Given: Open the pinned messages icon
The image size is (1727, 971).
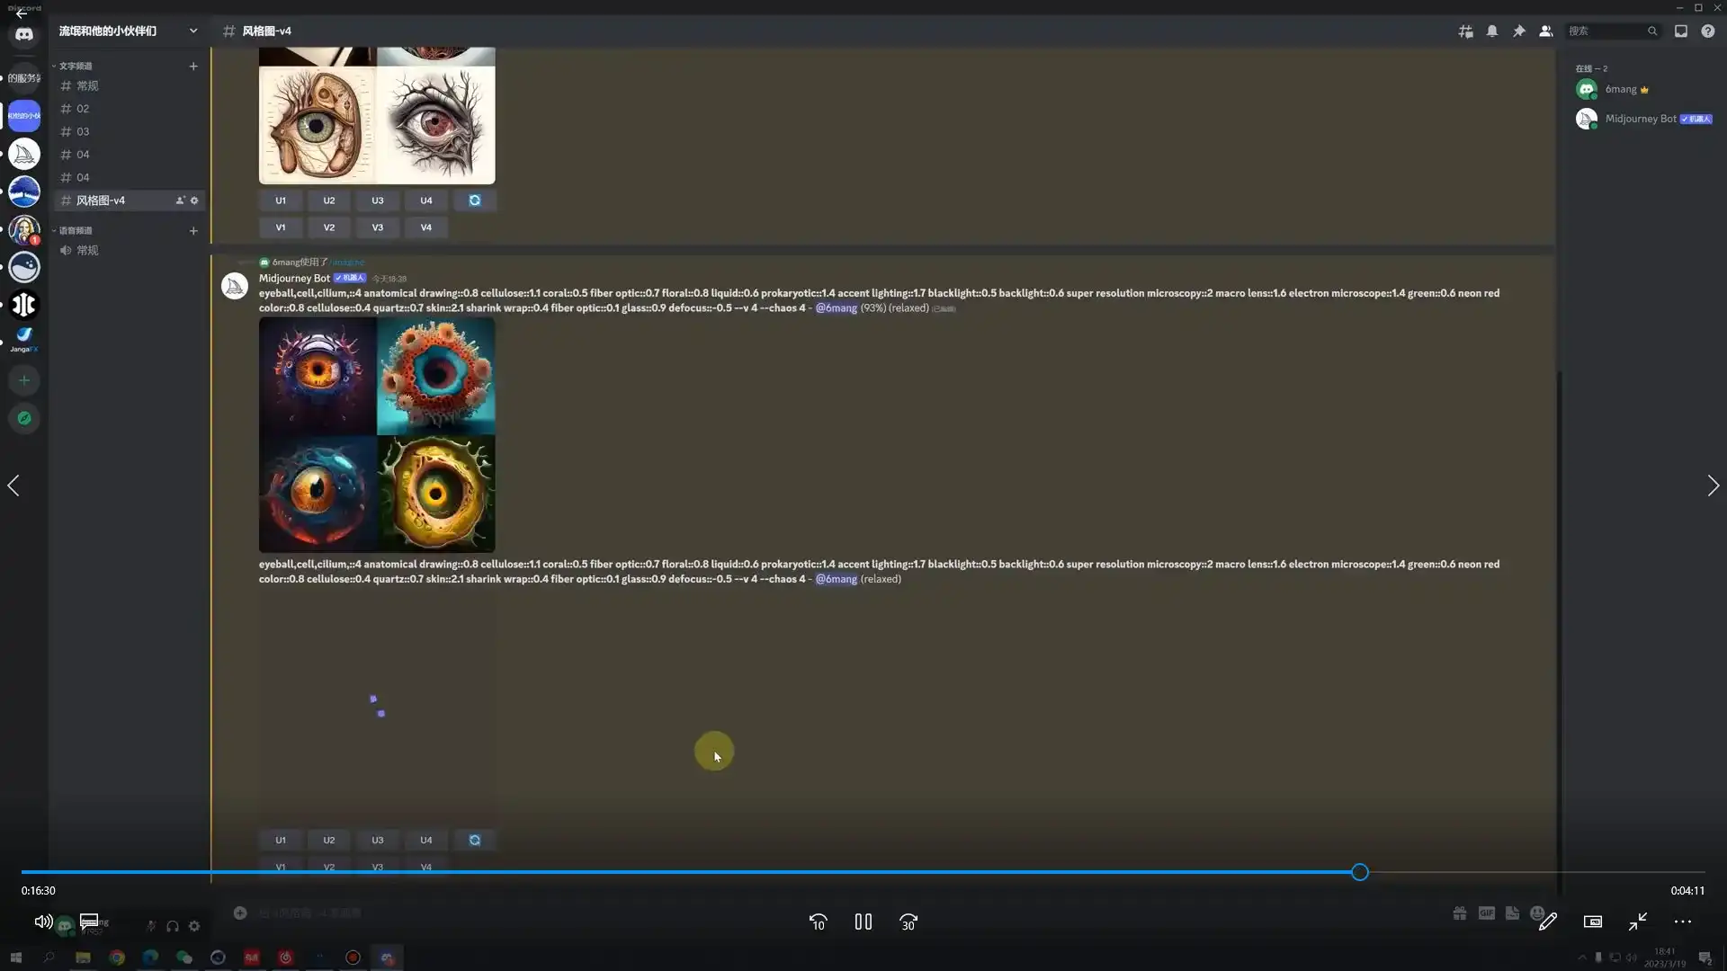Looking at the screenshot, I should point(1519,31).
